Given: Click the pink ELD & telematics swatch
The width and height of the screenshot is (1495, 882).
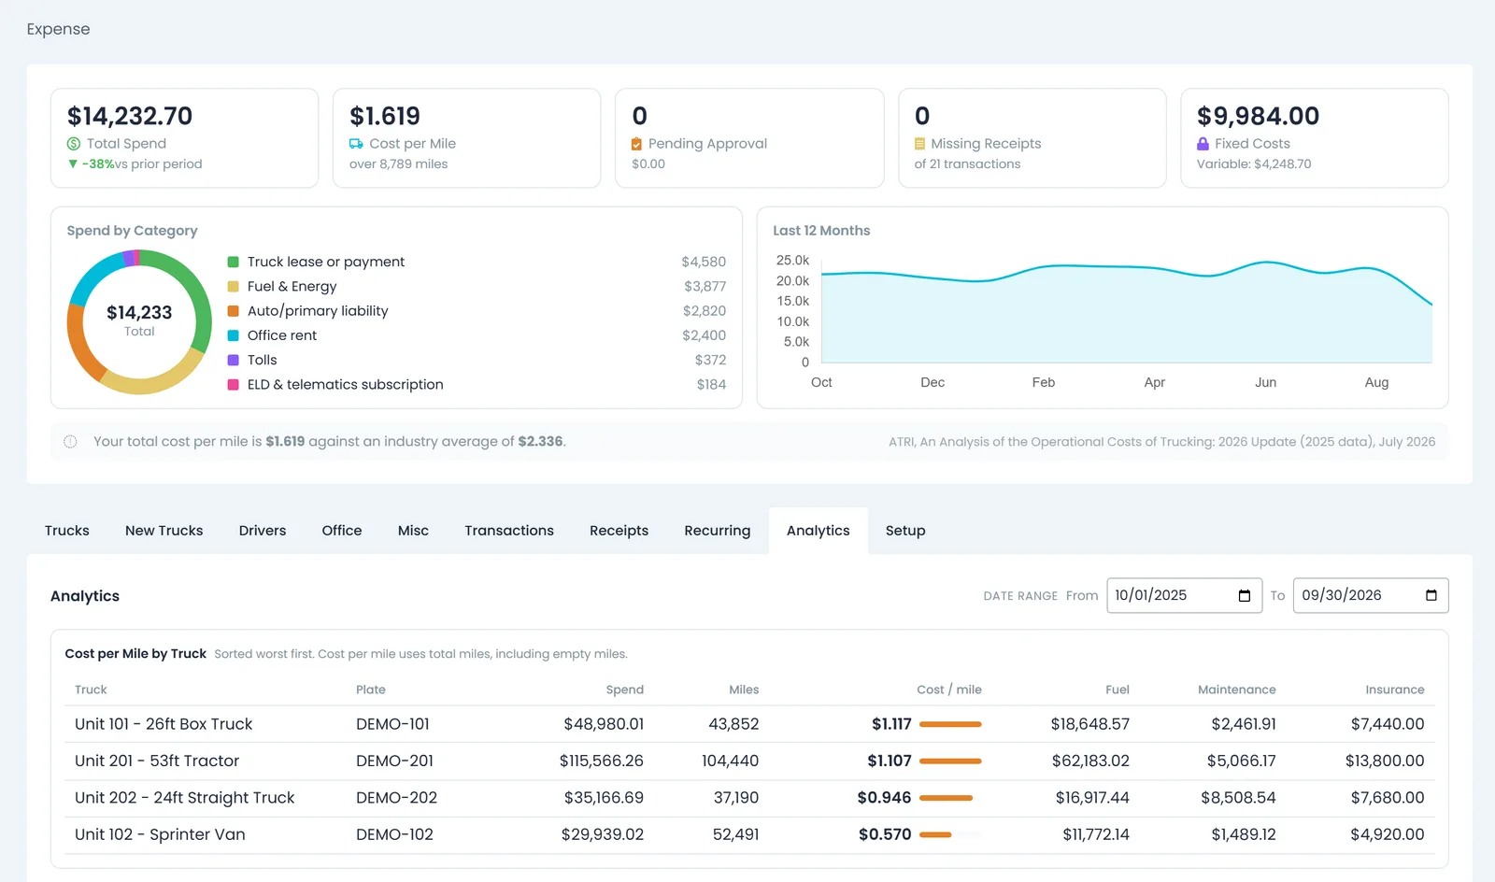Looking at the screenshot, I should click(x=234, y=385).
